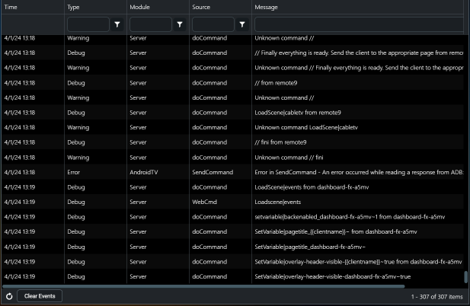Screen dimensions: 470x306
Task: Refresh the event log list
Action: tap(9, 296)
